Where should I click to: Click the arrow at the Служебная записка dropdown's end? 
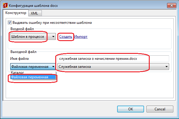[166, 67]
